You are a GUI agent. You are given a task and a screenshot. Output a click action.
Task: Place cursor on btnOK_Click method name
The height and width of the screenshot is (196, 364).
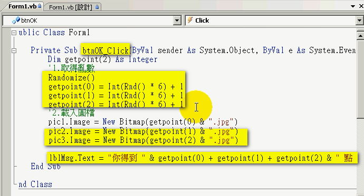pyautogui.click(x=106, y=50)
